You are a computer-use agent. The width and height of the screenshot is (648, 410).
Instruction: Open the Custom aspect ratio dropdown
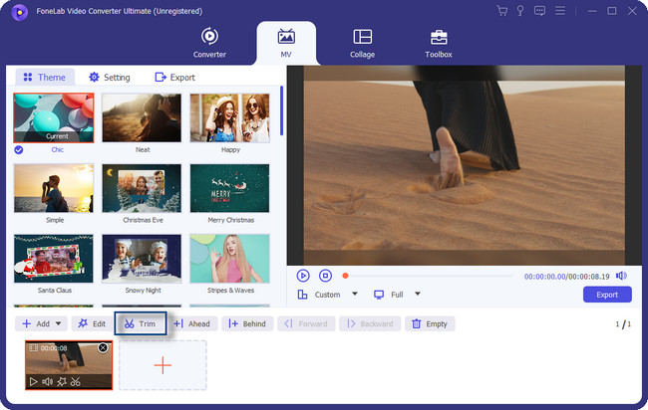coord(354,295)
